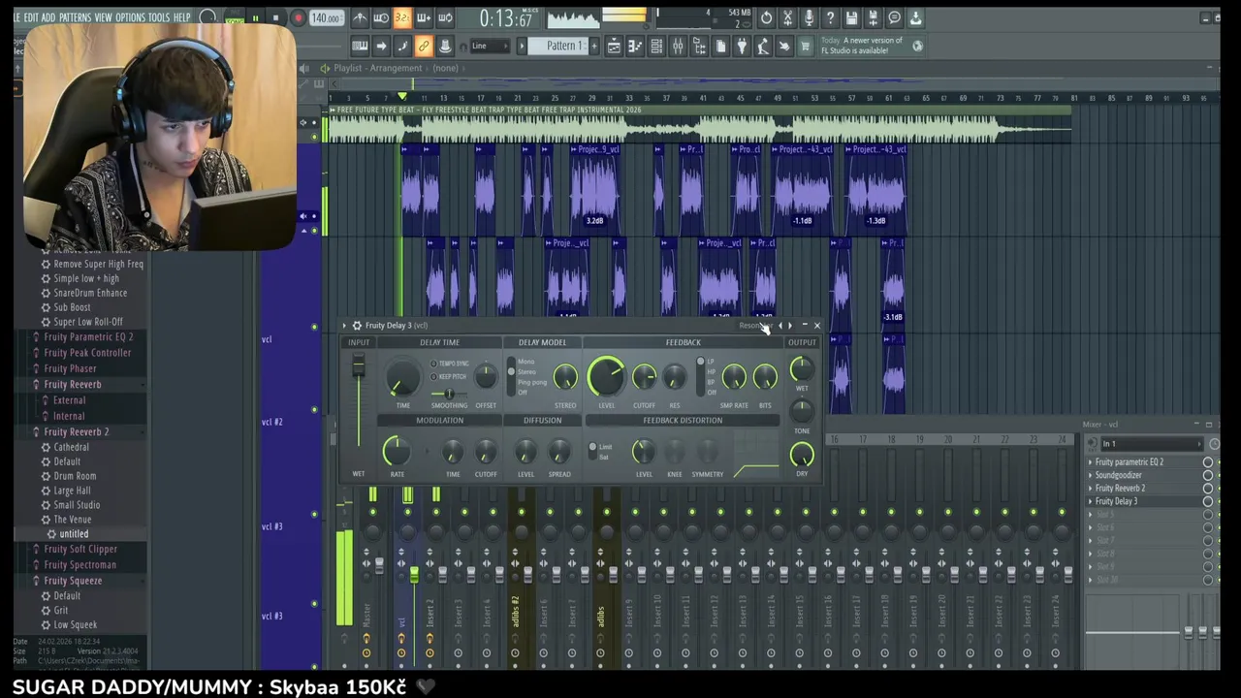Click the stop button in the transport bar
Image resolution: width=1241 pixels, height=698 pixels.
coord(275,17)
